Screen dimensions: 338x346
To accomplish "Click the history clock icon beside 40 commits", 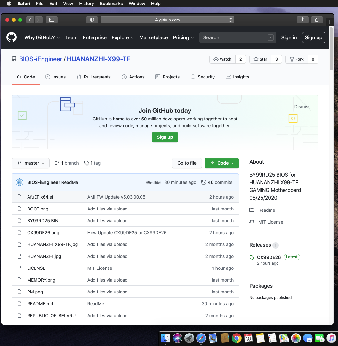I will point(204,182).
